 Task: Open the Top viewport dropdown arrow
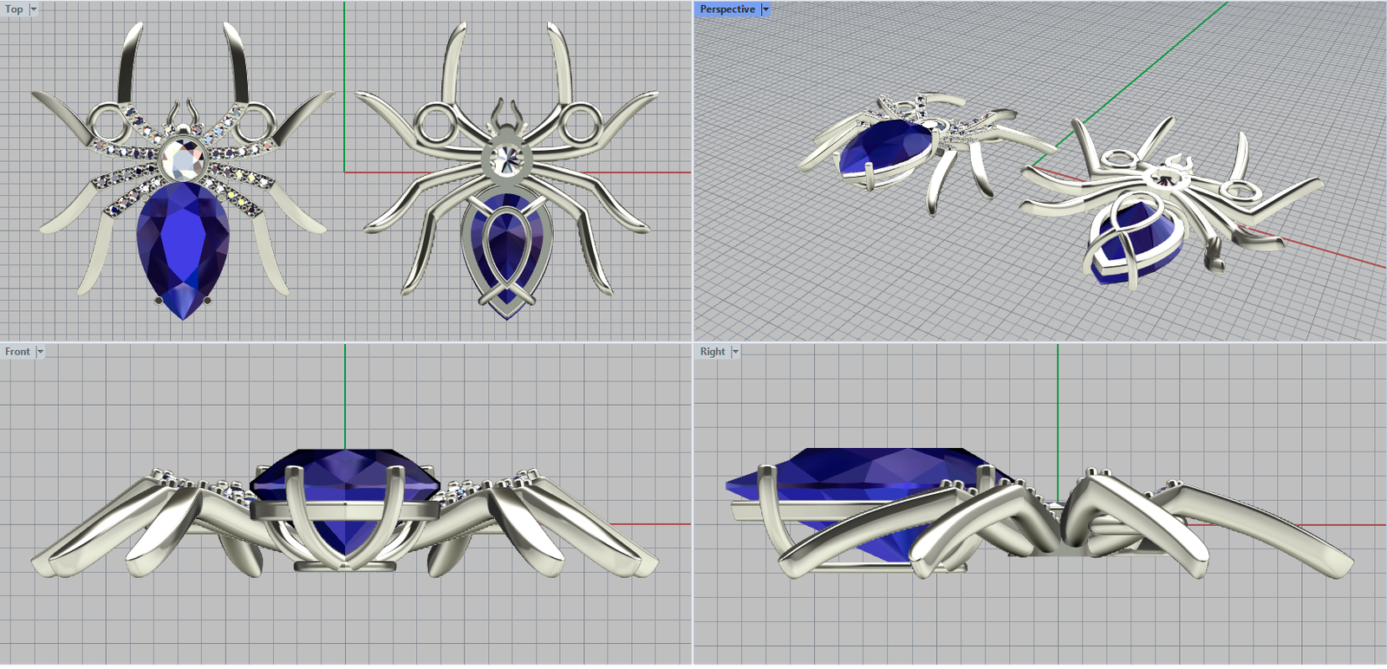click(x=34, y=10)
